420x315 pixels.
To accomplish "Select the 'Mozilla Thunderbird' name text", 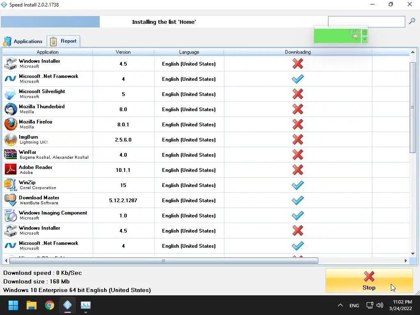I will (42, 106).
